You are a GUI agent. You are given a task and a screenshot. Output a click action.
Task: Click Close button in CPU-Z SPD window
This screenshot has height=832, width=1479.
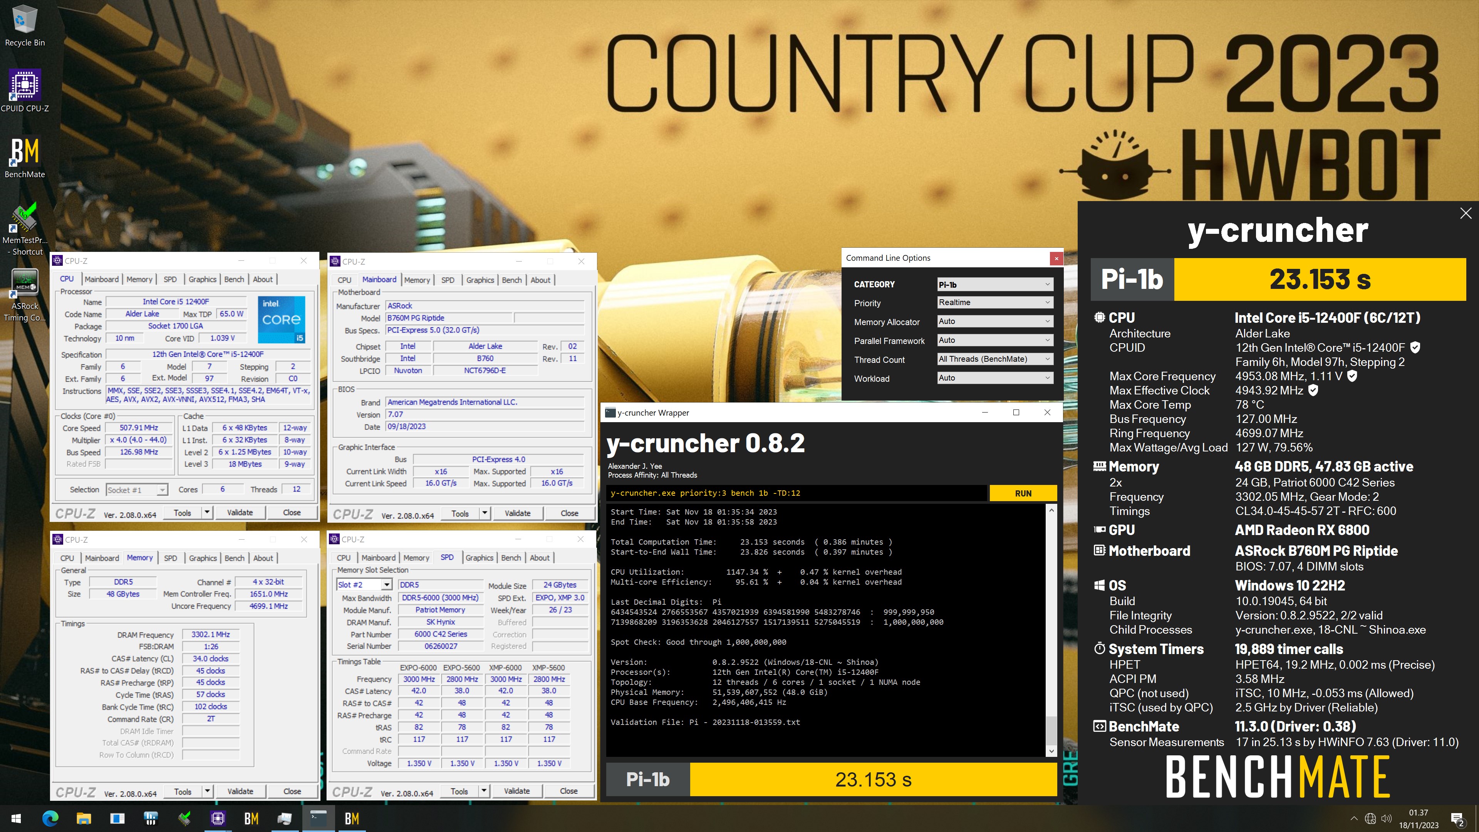[x=569, y=791]
